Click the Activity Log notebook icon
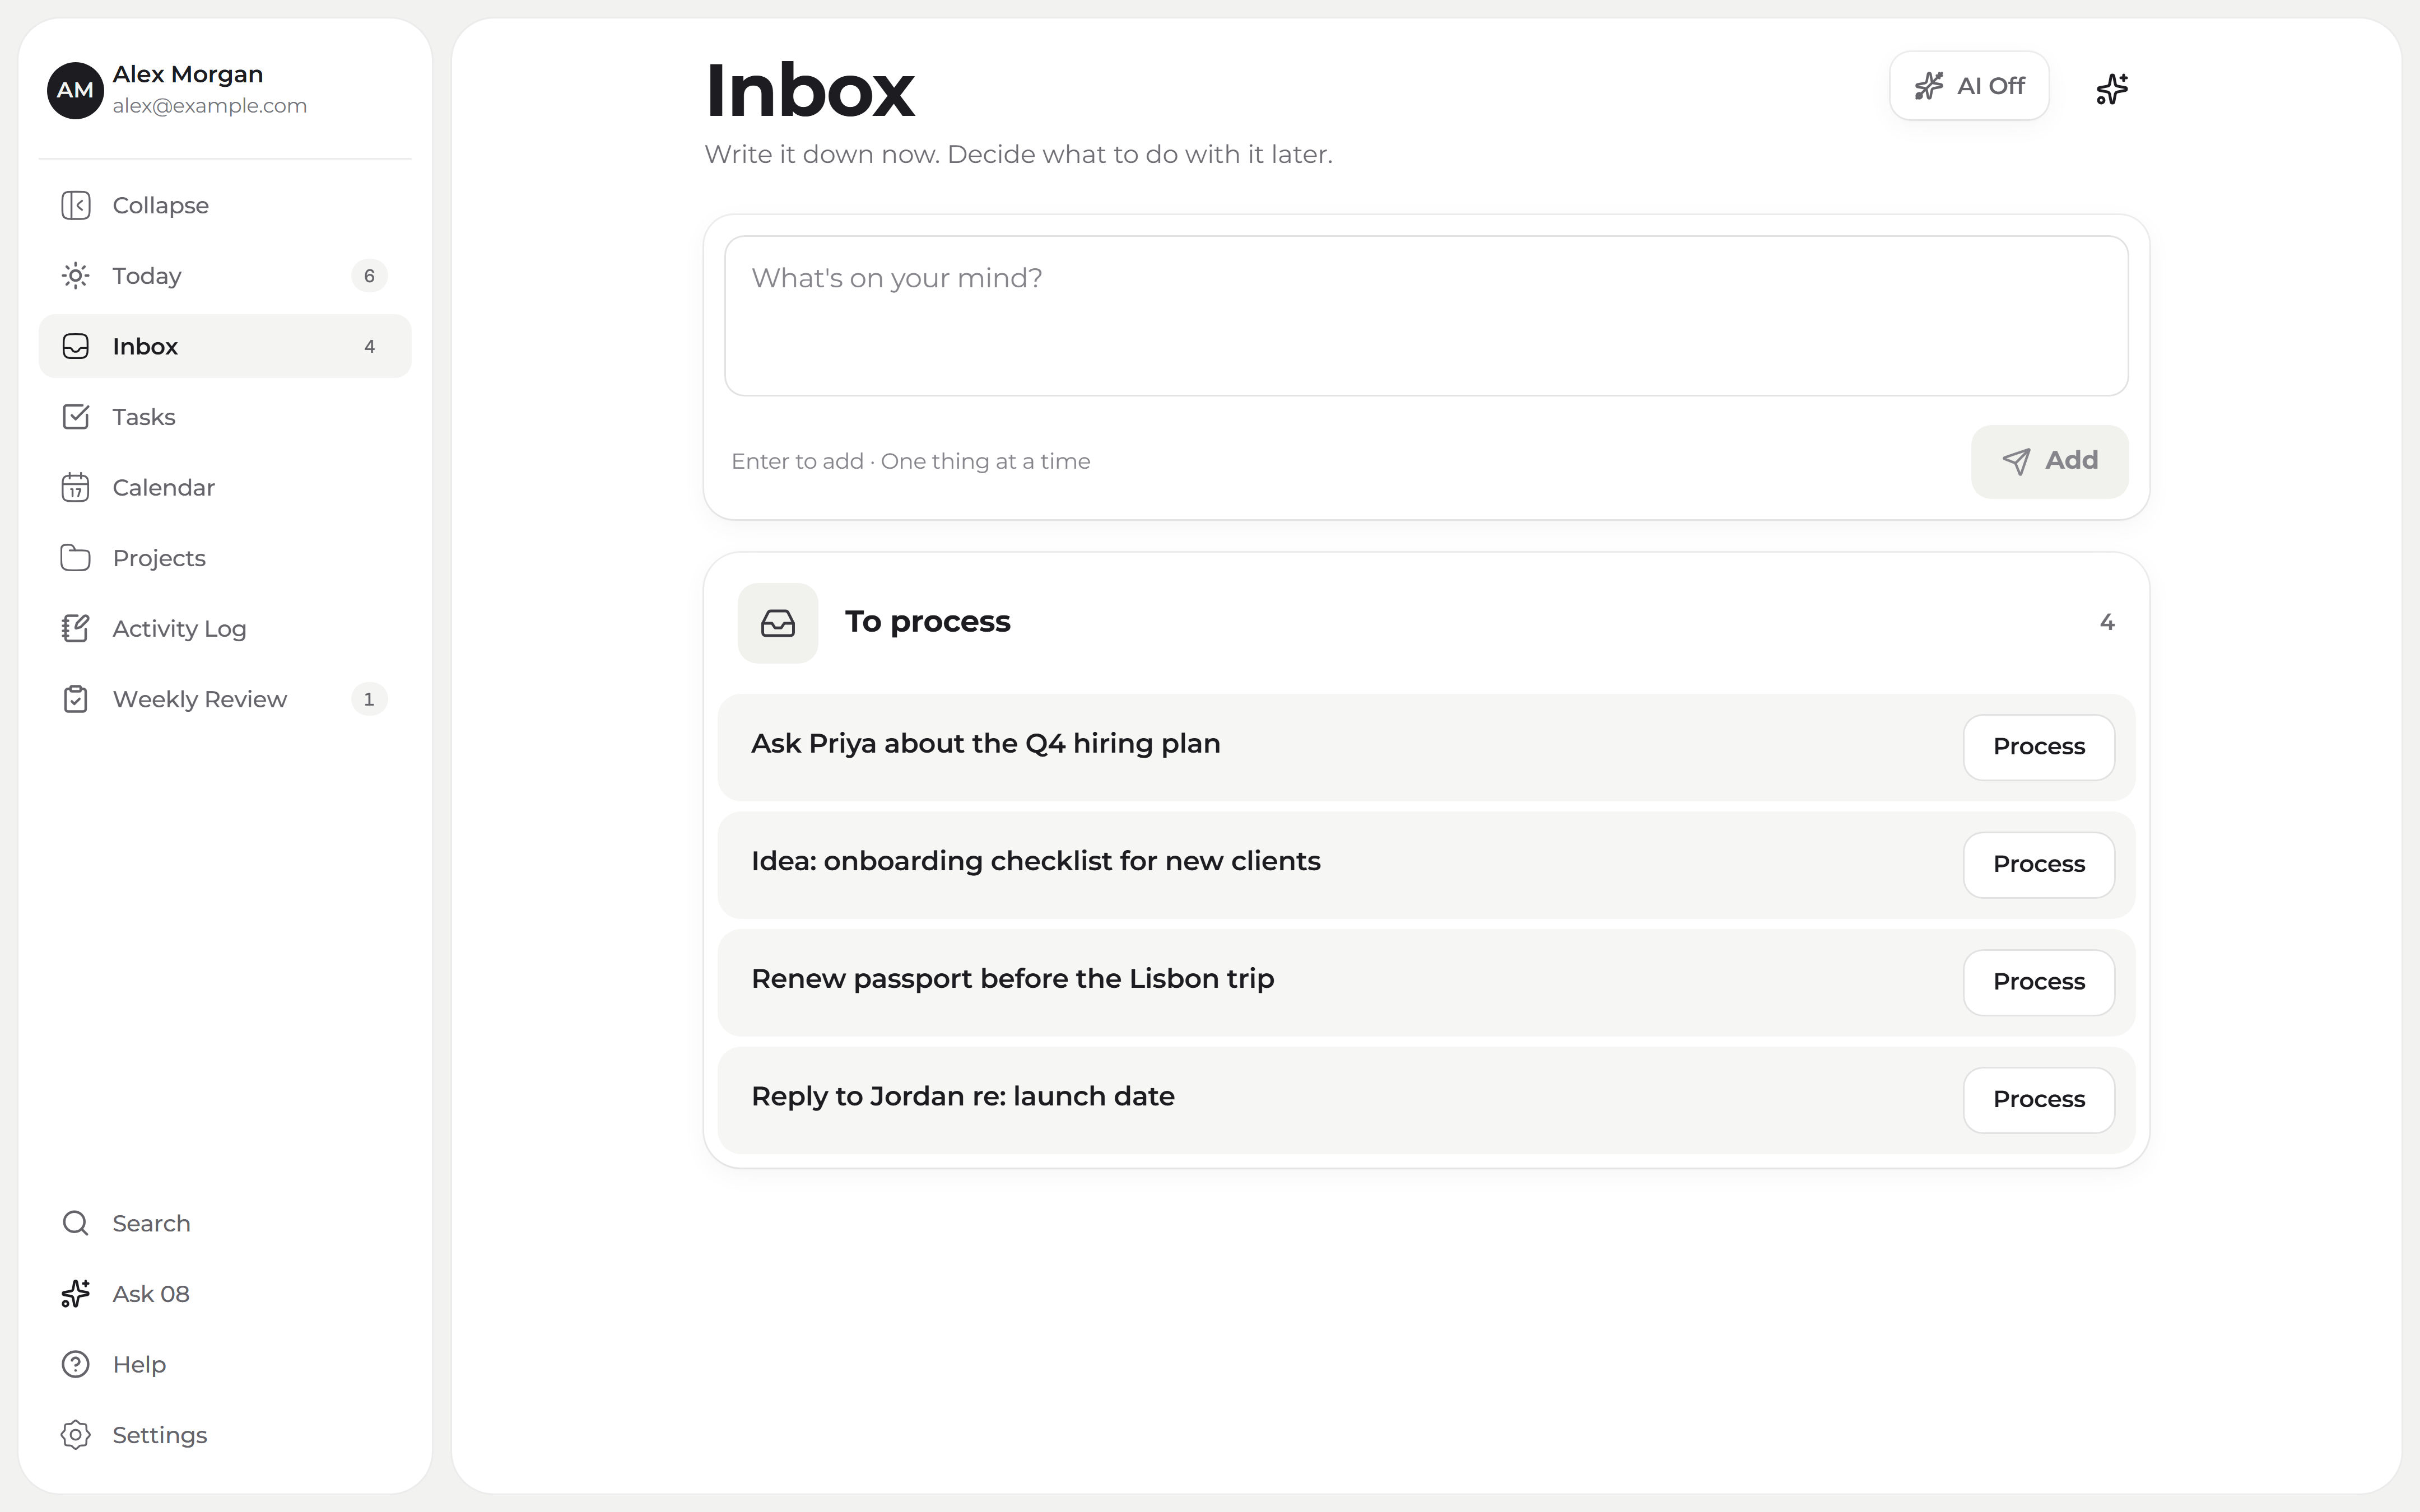Image resolution: width=2420 pixels, height=1512 pixels. pos(75,628)
